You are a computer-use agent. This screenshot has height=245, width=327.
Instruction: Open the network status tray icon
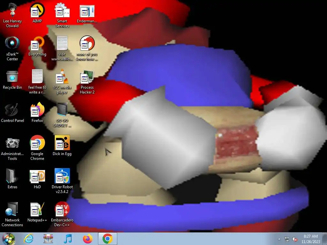click(287, 239)
